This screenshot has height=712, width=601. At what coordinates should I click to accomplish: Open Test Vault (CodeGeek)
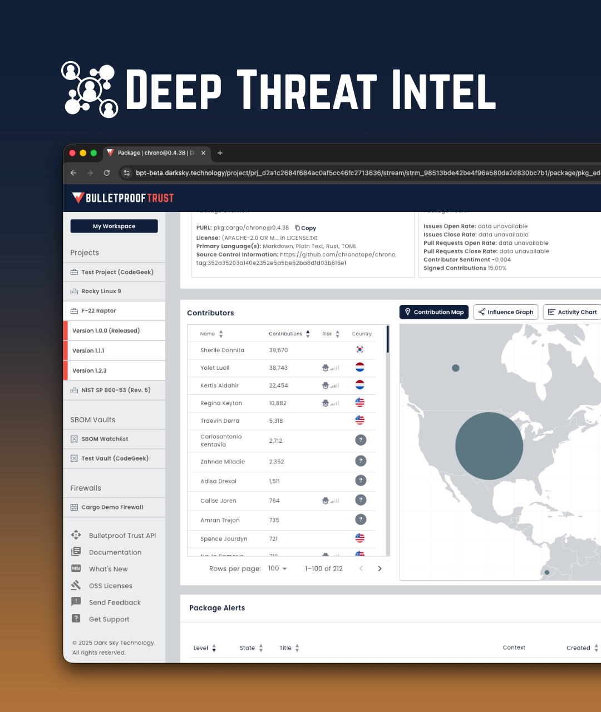click(115, 458)
